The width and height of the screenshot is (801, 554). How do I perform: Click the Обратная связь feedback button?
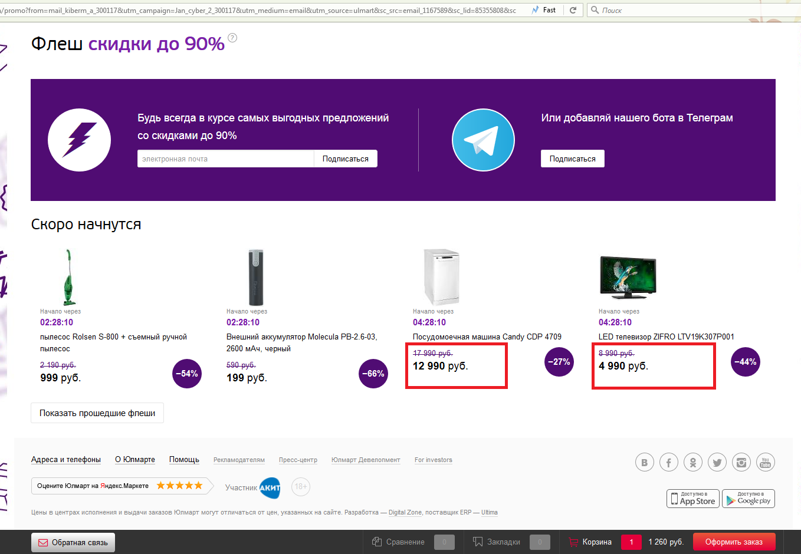[x=73, y=542]
